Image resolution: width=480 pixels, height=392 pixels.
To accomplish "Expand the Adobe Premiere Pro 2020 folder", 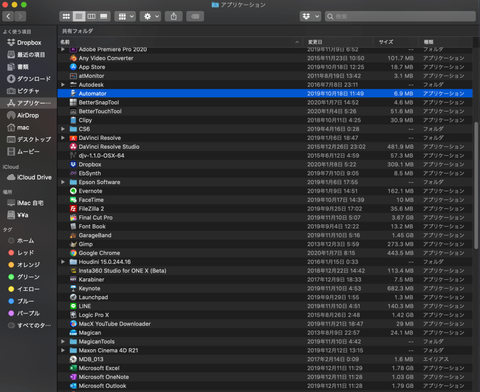I will pos(63,49).
